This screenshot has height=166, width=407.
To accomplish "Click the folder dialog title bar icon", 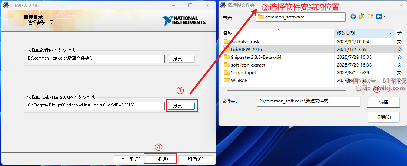I will 223,5.
